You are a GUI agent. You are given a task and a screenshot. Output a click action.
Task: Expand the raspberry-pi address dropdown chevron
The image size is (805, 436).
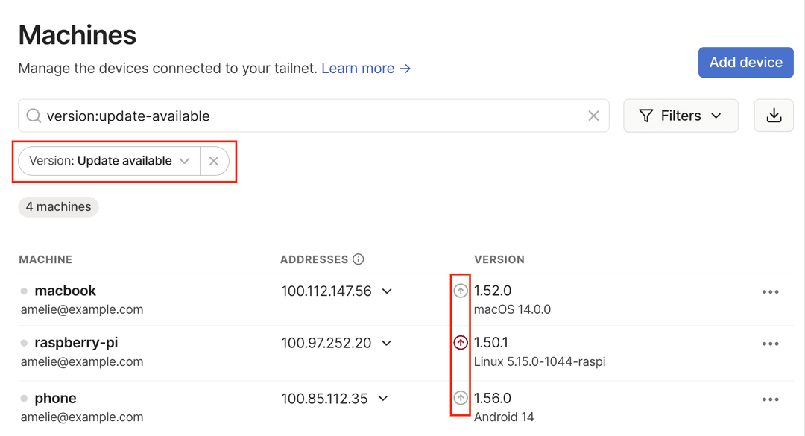387,343
